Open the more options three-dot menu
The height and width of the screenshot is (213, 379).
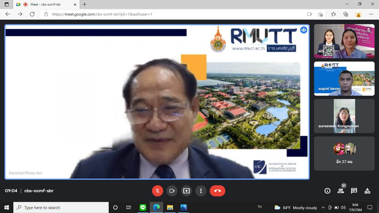coord(201,191)
